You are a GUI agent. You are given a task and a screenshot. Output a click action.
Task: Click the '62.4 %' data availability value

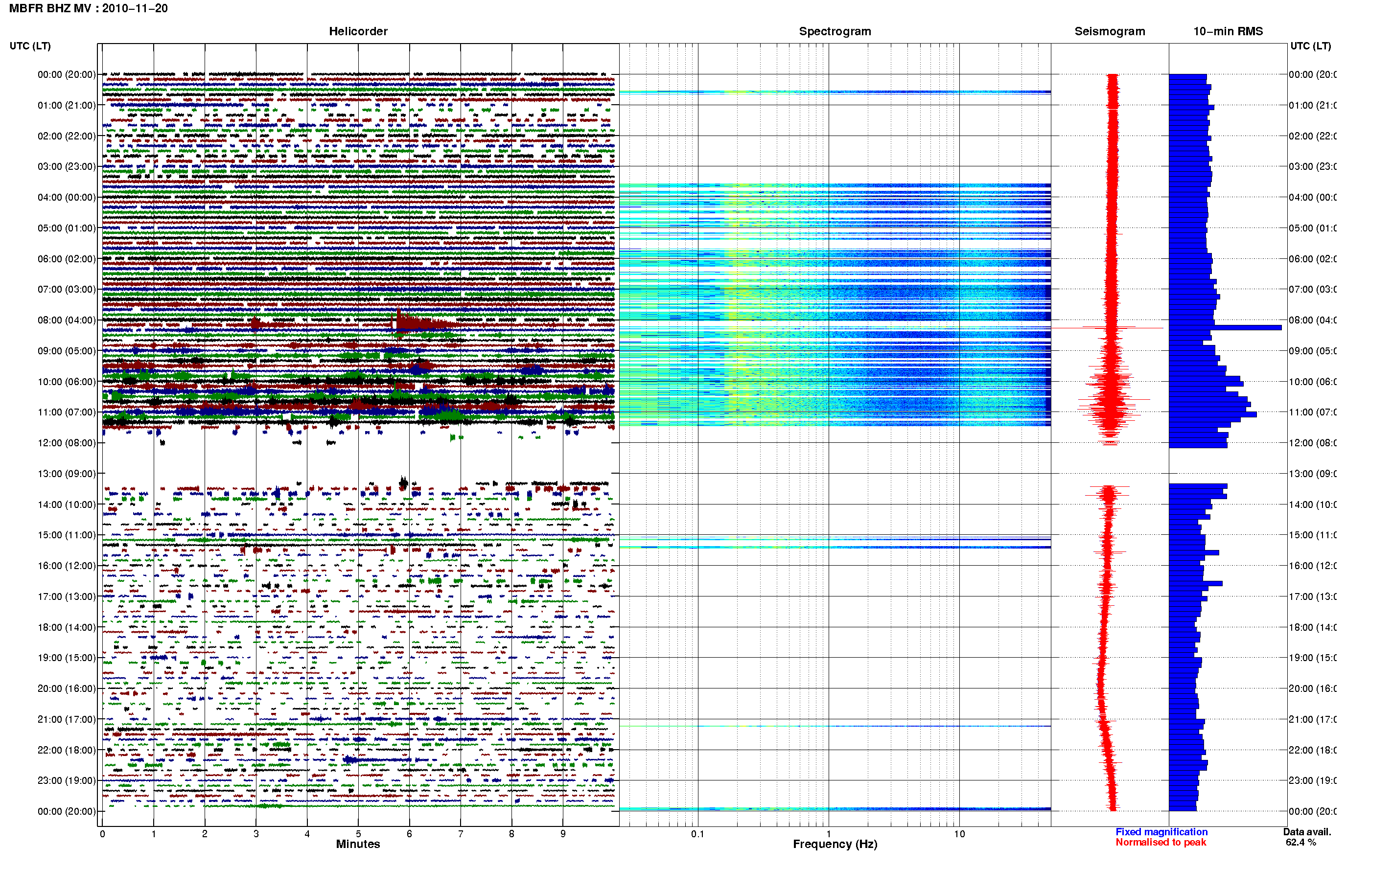tap(1300, 843)
